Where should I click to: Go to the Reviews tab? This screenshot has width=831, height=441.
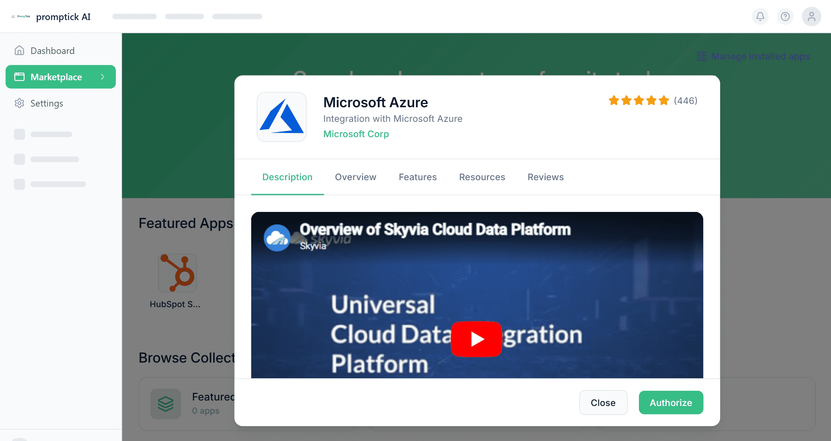[545, 177]
